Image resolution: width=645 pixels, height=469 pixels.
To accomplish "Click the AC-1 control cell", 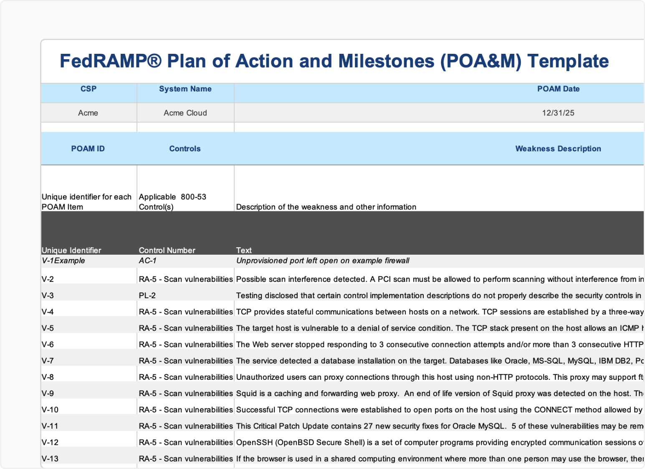I will click(185, 261).
